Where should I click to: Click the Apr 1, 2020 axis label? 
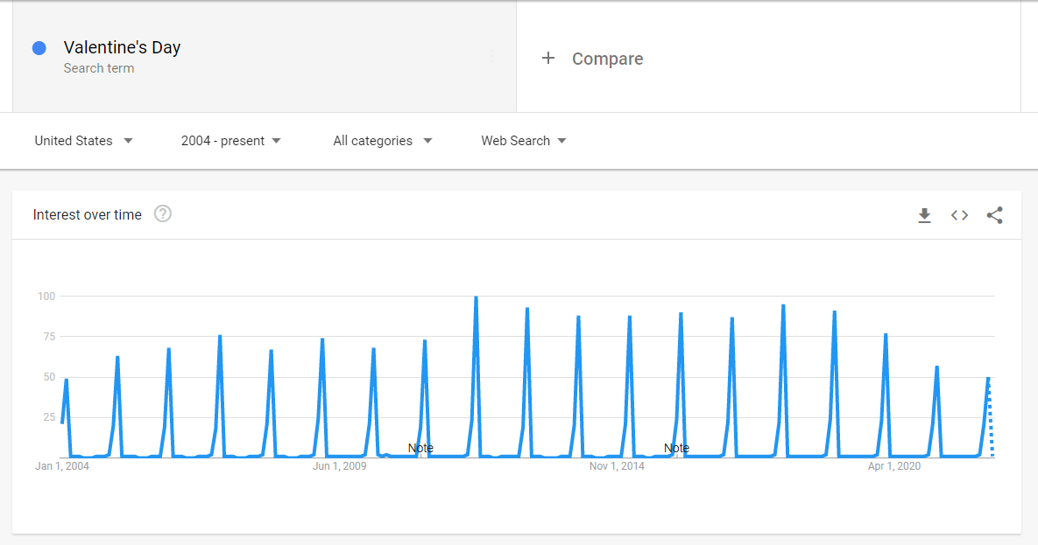click(x=894, y=466)
